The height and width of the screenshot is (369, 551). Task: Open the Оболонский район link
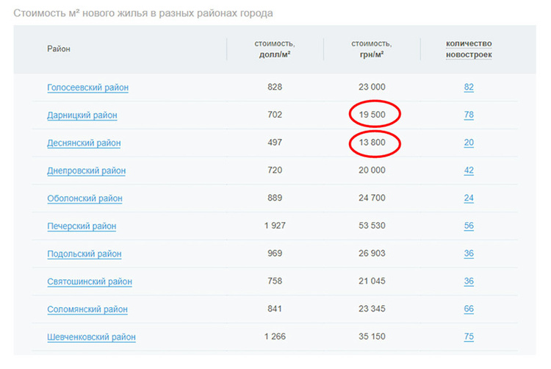(x=84, y=198)
